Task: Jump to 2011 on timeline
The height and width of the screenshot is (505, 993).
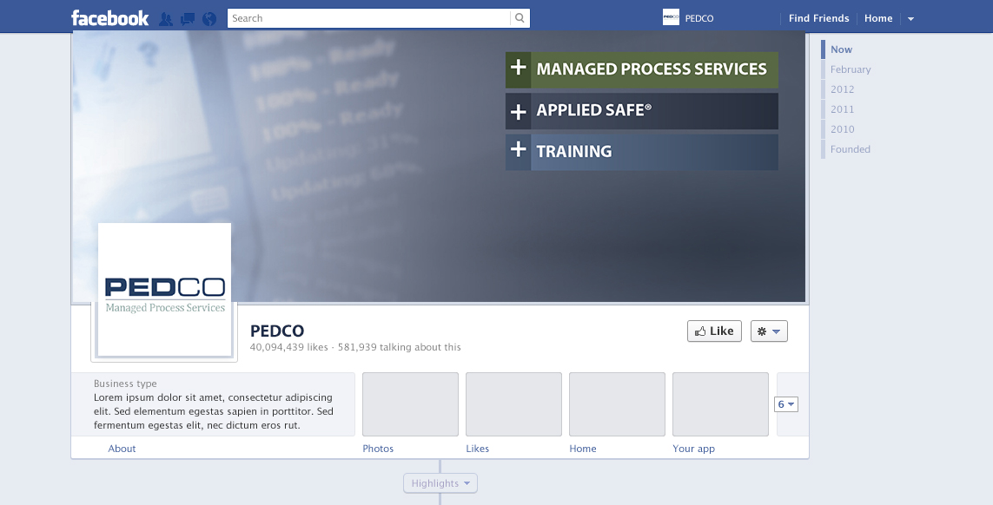Action: (843, 109)
